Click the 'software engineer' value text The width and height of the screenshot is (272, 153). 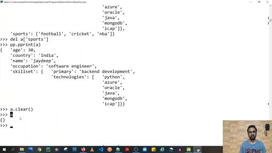point(70,66)
